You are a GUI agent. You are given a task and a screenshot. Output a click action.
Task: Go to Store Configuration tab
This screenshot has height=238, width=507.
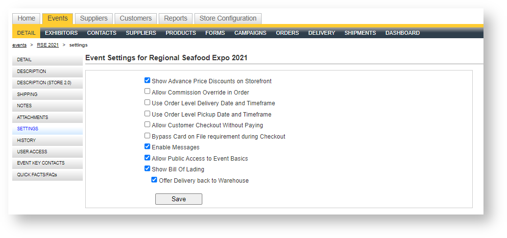pos(228,19)
